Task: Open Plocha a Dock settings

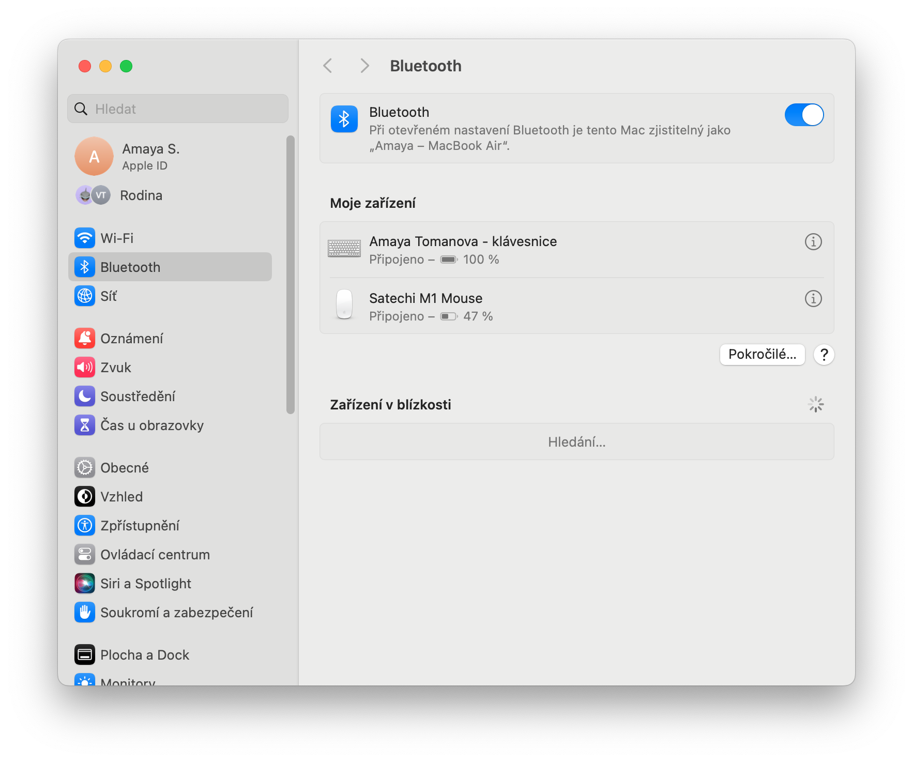Action: [170, 655]
